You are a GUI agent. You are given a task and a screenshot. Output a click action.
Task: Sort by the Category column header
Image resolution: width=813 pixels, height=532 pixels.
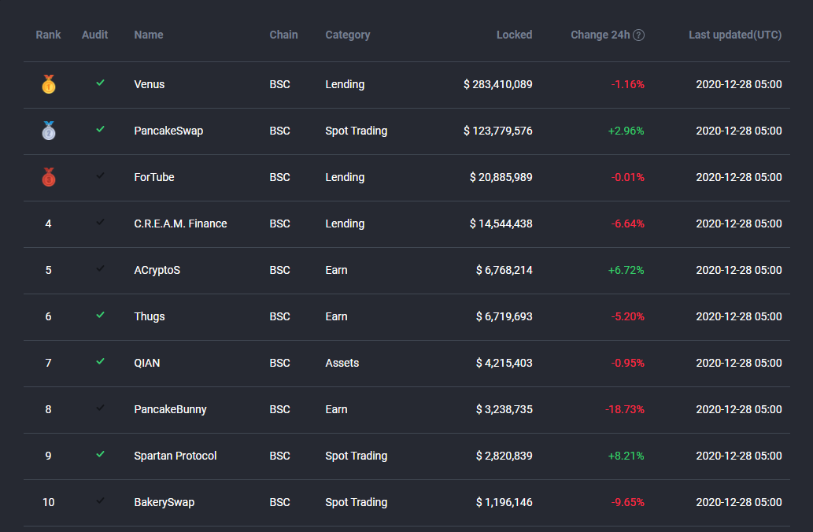pyautogui.click(x=348, y=35)
